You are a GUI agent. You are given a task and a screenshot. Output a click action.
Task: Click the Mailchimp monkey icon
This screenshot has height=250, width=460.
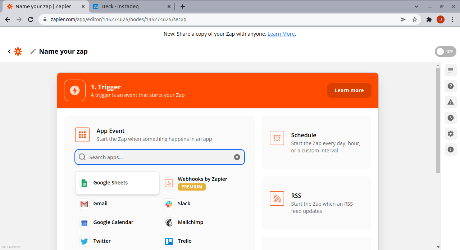(169, 223)
